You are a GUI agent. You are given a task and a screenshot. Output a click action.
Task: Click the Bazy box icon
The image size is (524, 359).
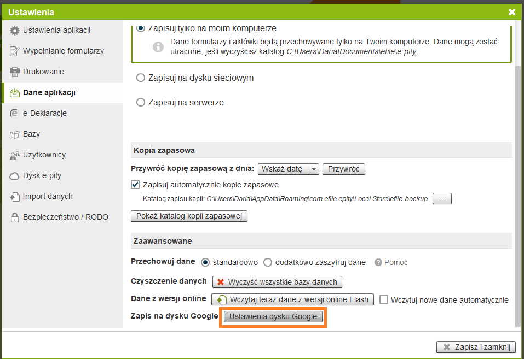click(x=15, y=134)
